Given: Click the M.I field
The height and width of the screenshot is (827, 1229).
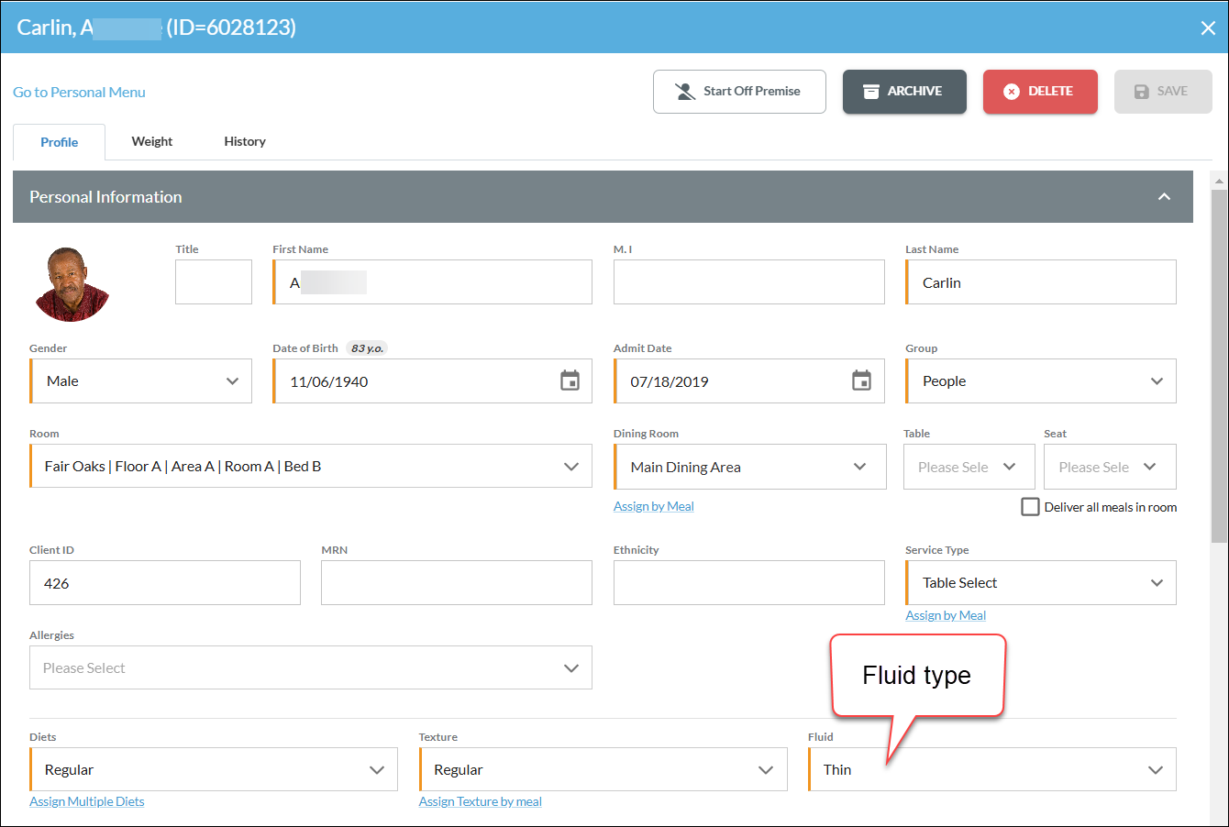Looking at the screenshot, I should coord(749,281).
